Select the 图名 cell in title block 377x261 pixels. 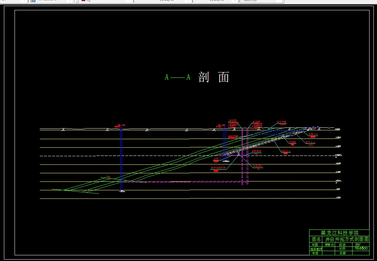[316, 239]
